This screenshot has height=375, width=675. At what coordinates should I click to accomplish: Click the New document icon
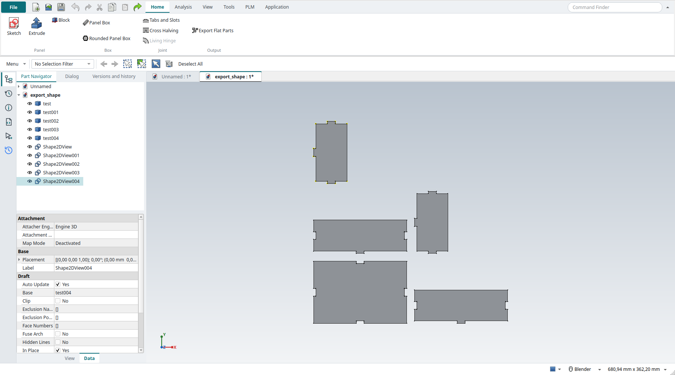(36, 7)
